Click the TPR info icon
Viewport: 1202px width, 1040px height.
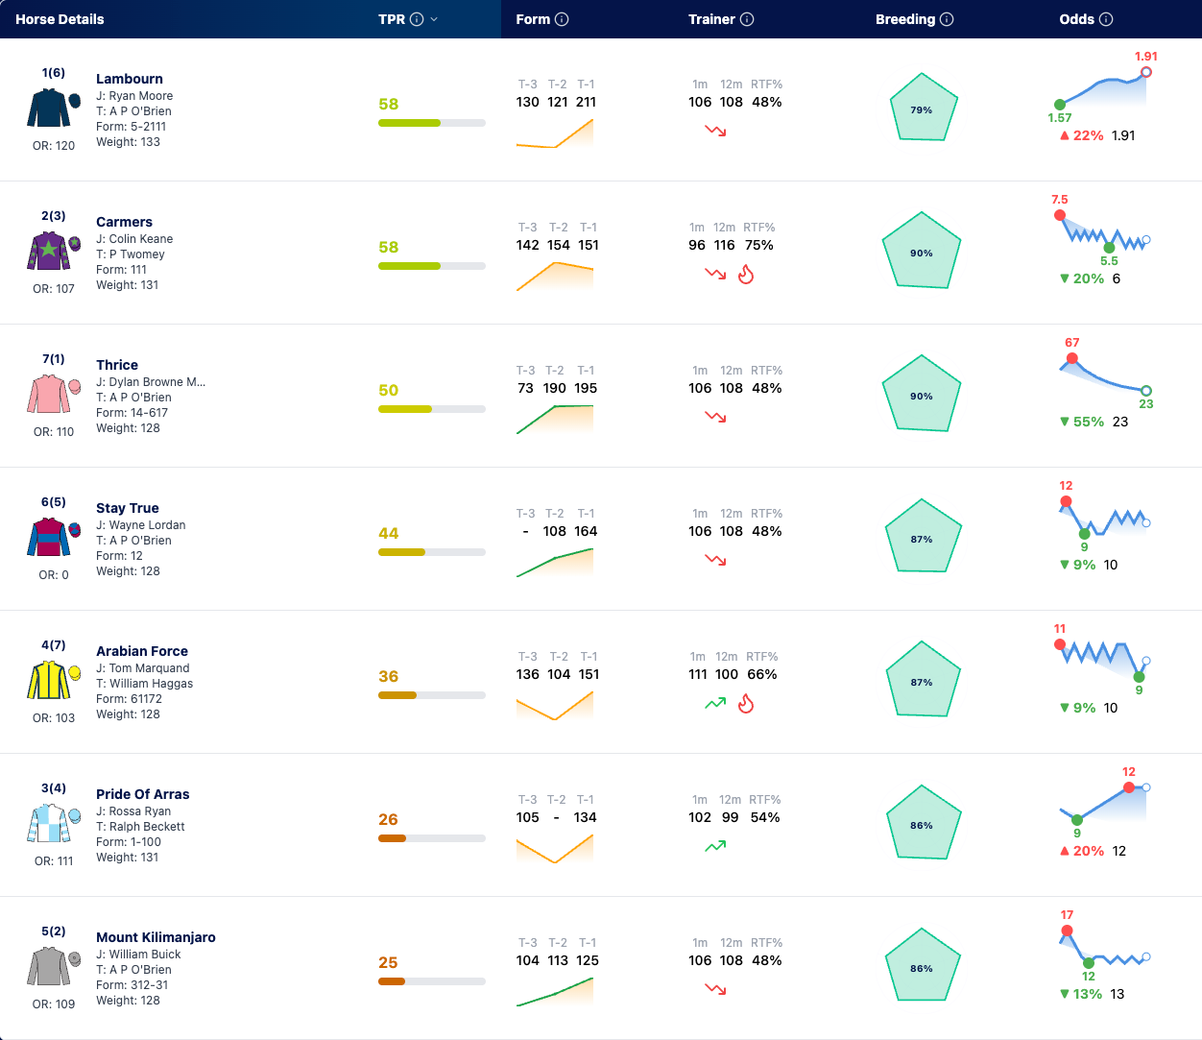tap(417, 19)
